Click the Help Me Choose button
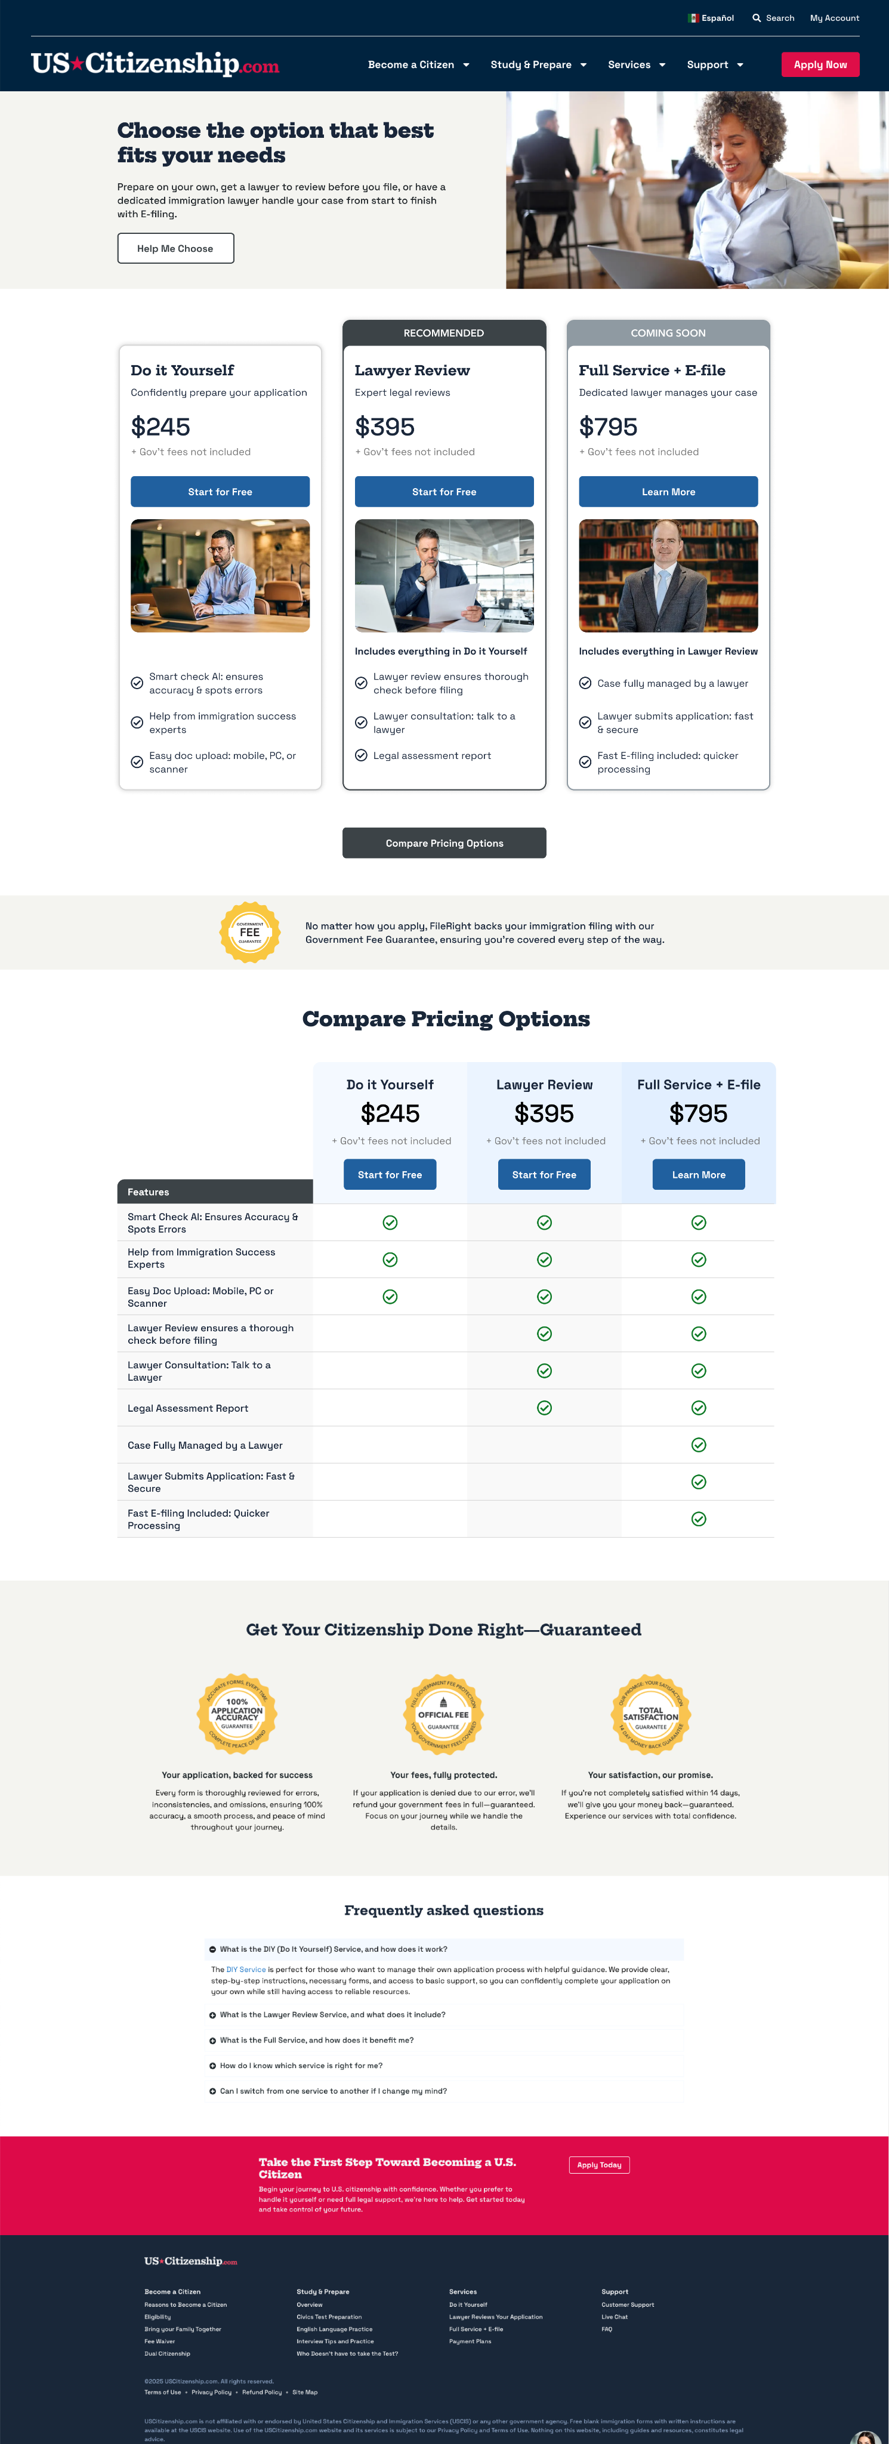 [175, 249]
